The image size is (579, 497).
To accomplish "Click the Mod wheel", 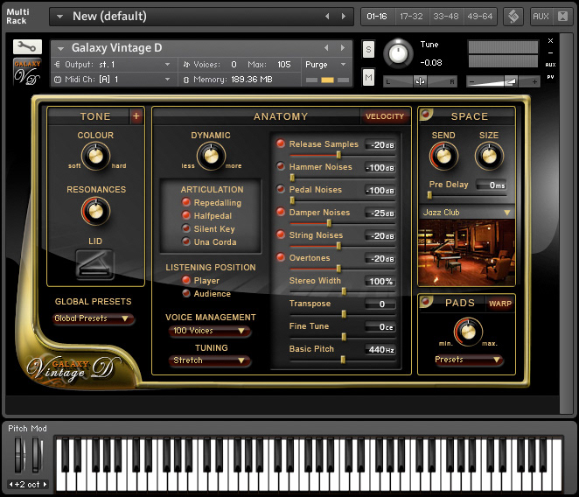I will click(36, 454).
